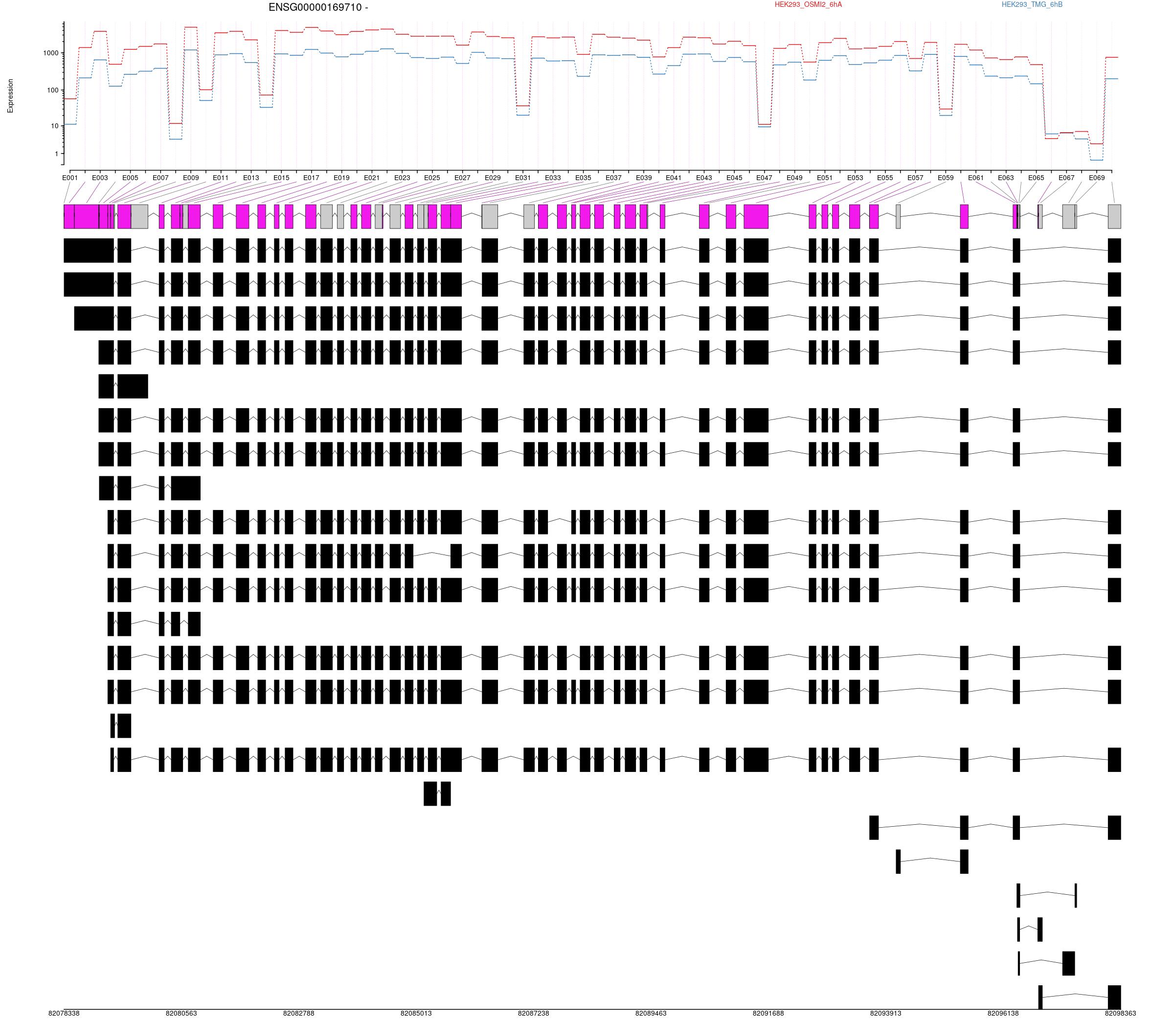1174x1023 pixels.
Task: Click exon label E029
Action: pos(492,178)
